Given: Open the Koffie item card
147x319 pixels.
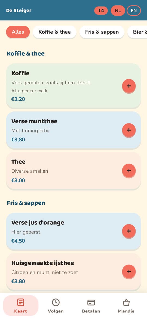Looking at the screenshot, I should (x=73, y=86).
